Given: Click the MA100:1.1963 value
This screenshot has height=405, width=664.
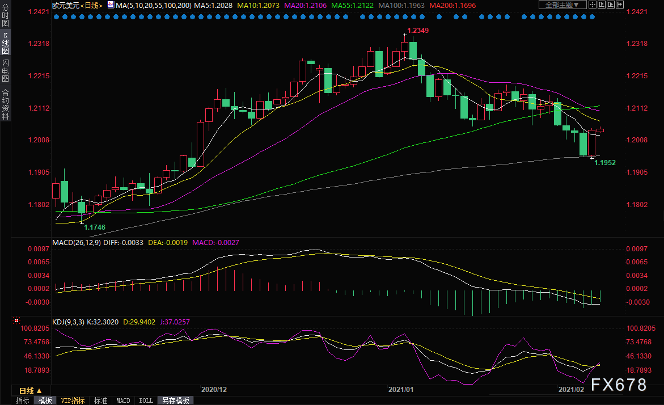Looking at the screenshot, I should pos(401,6).
